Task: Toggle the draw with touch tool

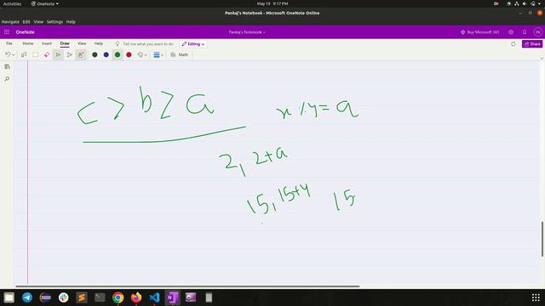Action: [x=81, y=54]
